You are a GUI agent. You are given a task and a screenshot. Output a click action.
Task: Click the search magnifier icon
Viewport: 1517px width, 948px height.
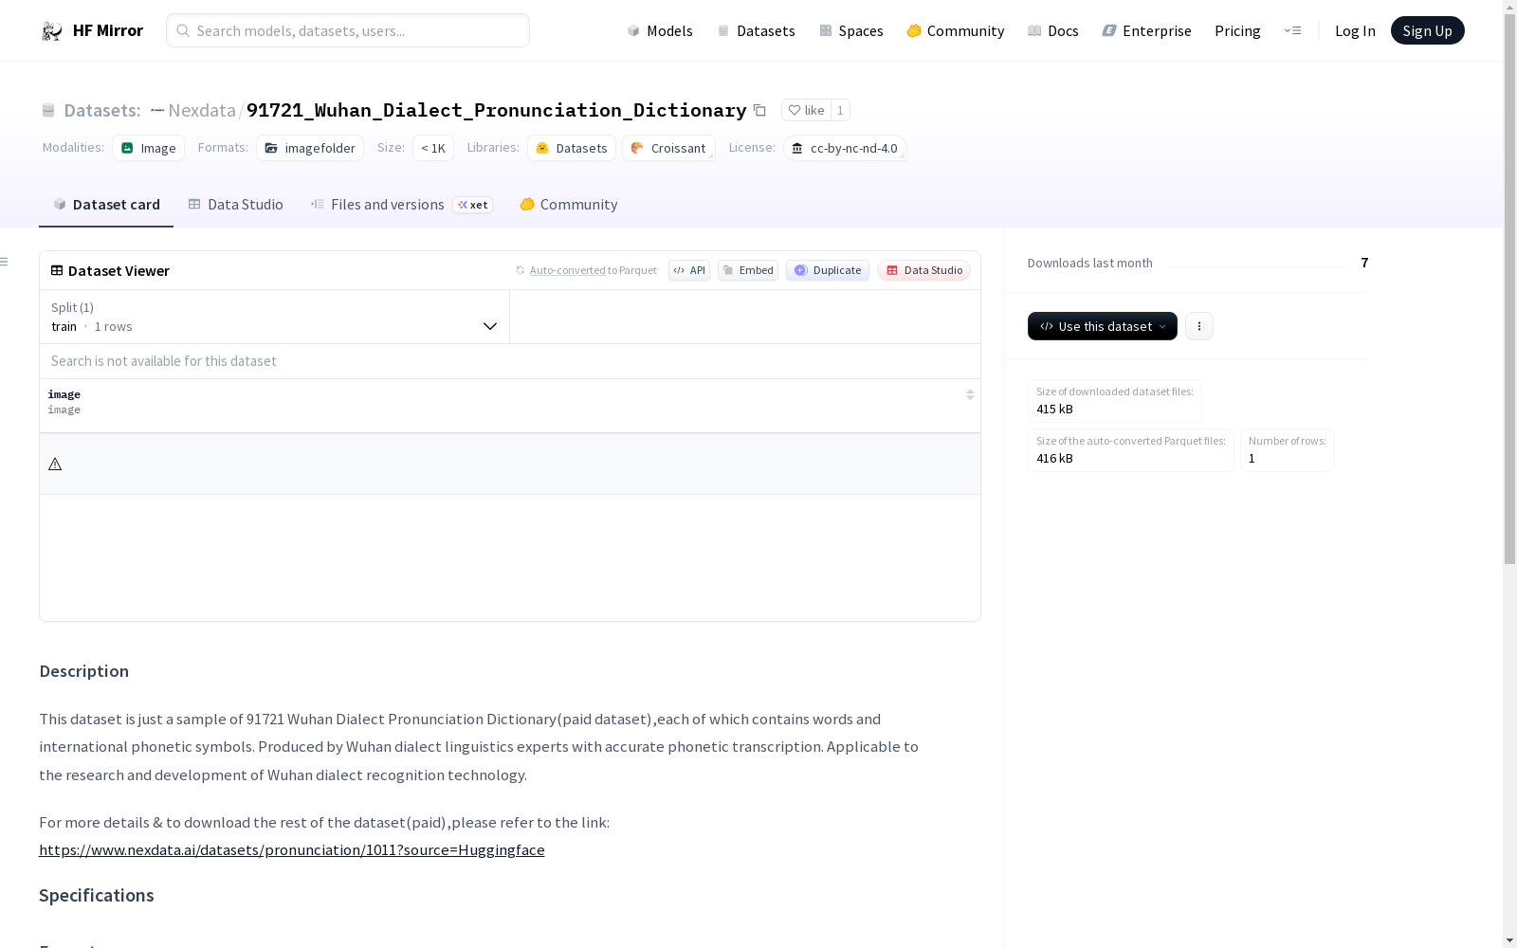point(183,30)
